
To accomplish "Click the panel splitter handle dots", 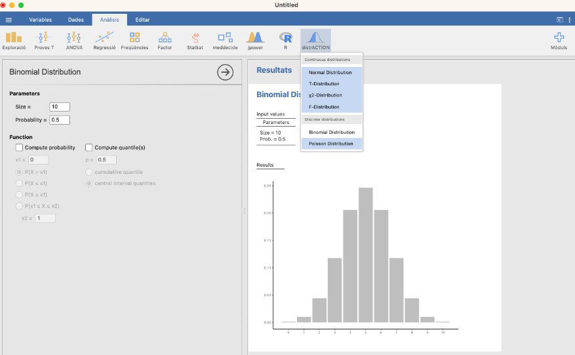I will coord(245,211).
